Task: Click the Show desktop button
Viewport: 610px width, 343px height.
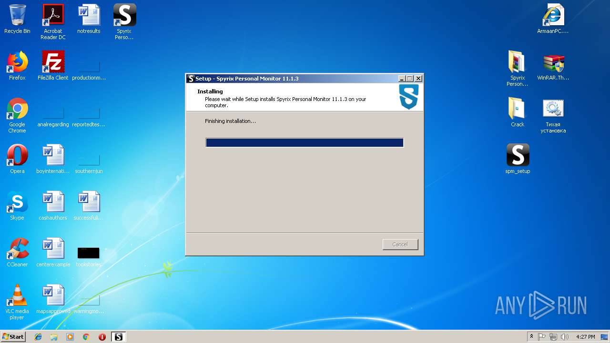Action: [605, 337]
